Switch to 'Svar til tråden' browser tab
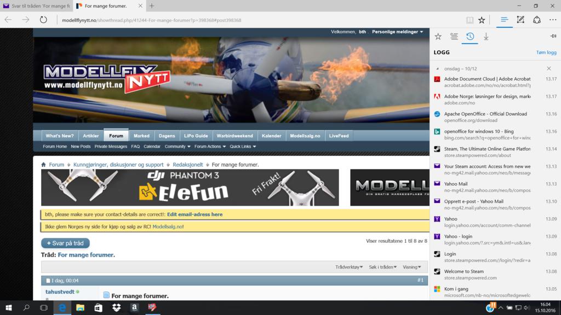 tap(36, 6)
